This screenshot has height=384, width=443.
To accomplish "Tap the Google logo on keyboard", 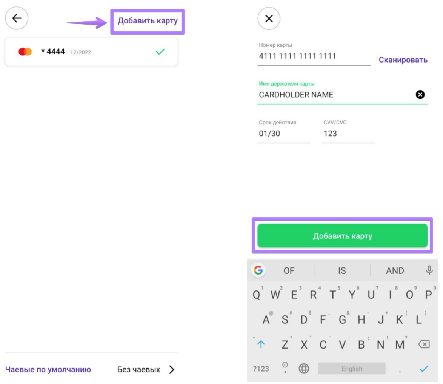I will (x=258, y=270).
